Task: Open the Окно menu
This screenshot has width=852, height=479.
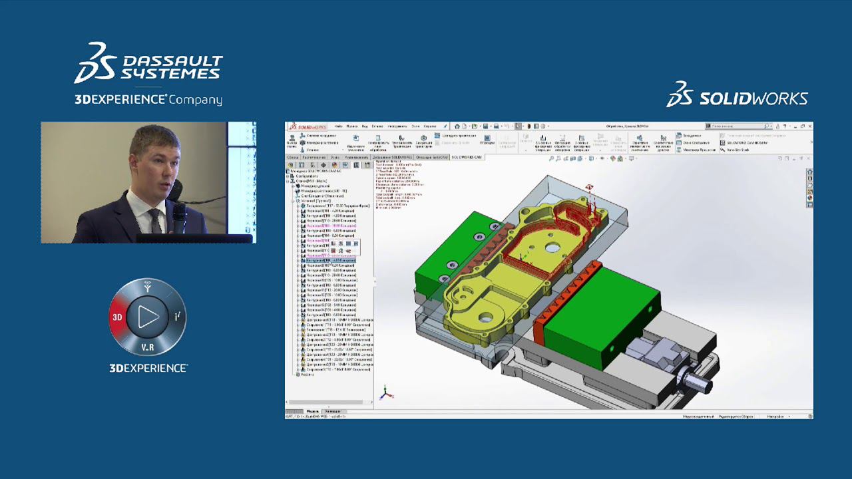Action: [x=415, y=126]
